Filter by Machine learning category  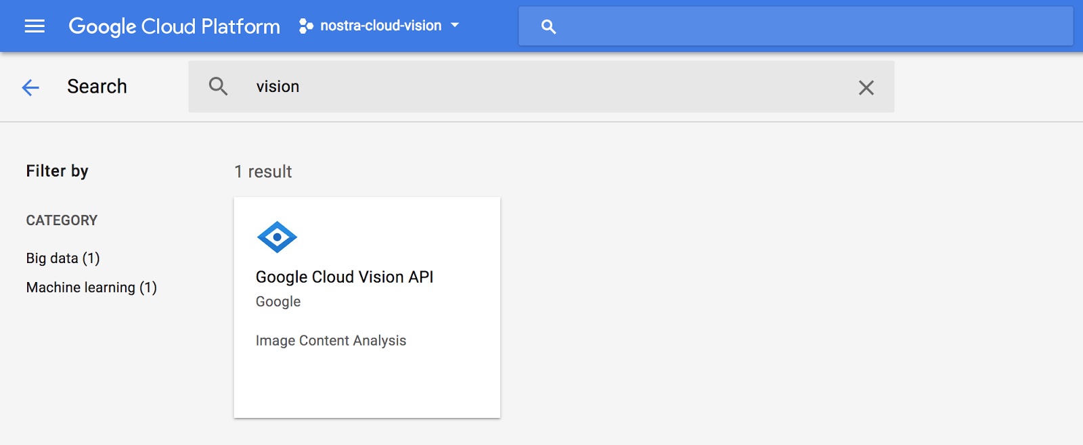point(91,287)
